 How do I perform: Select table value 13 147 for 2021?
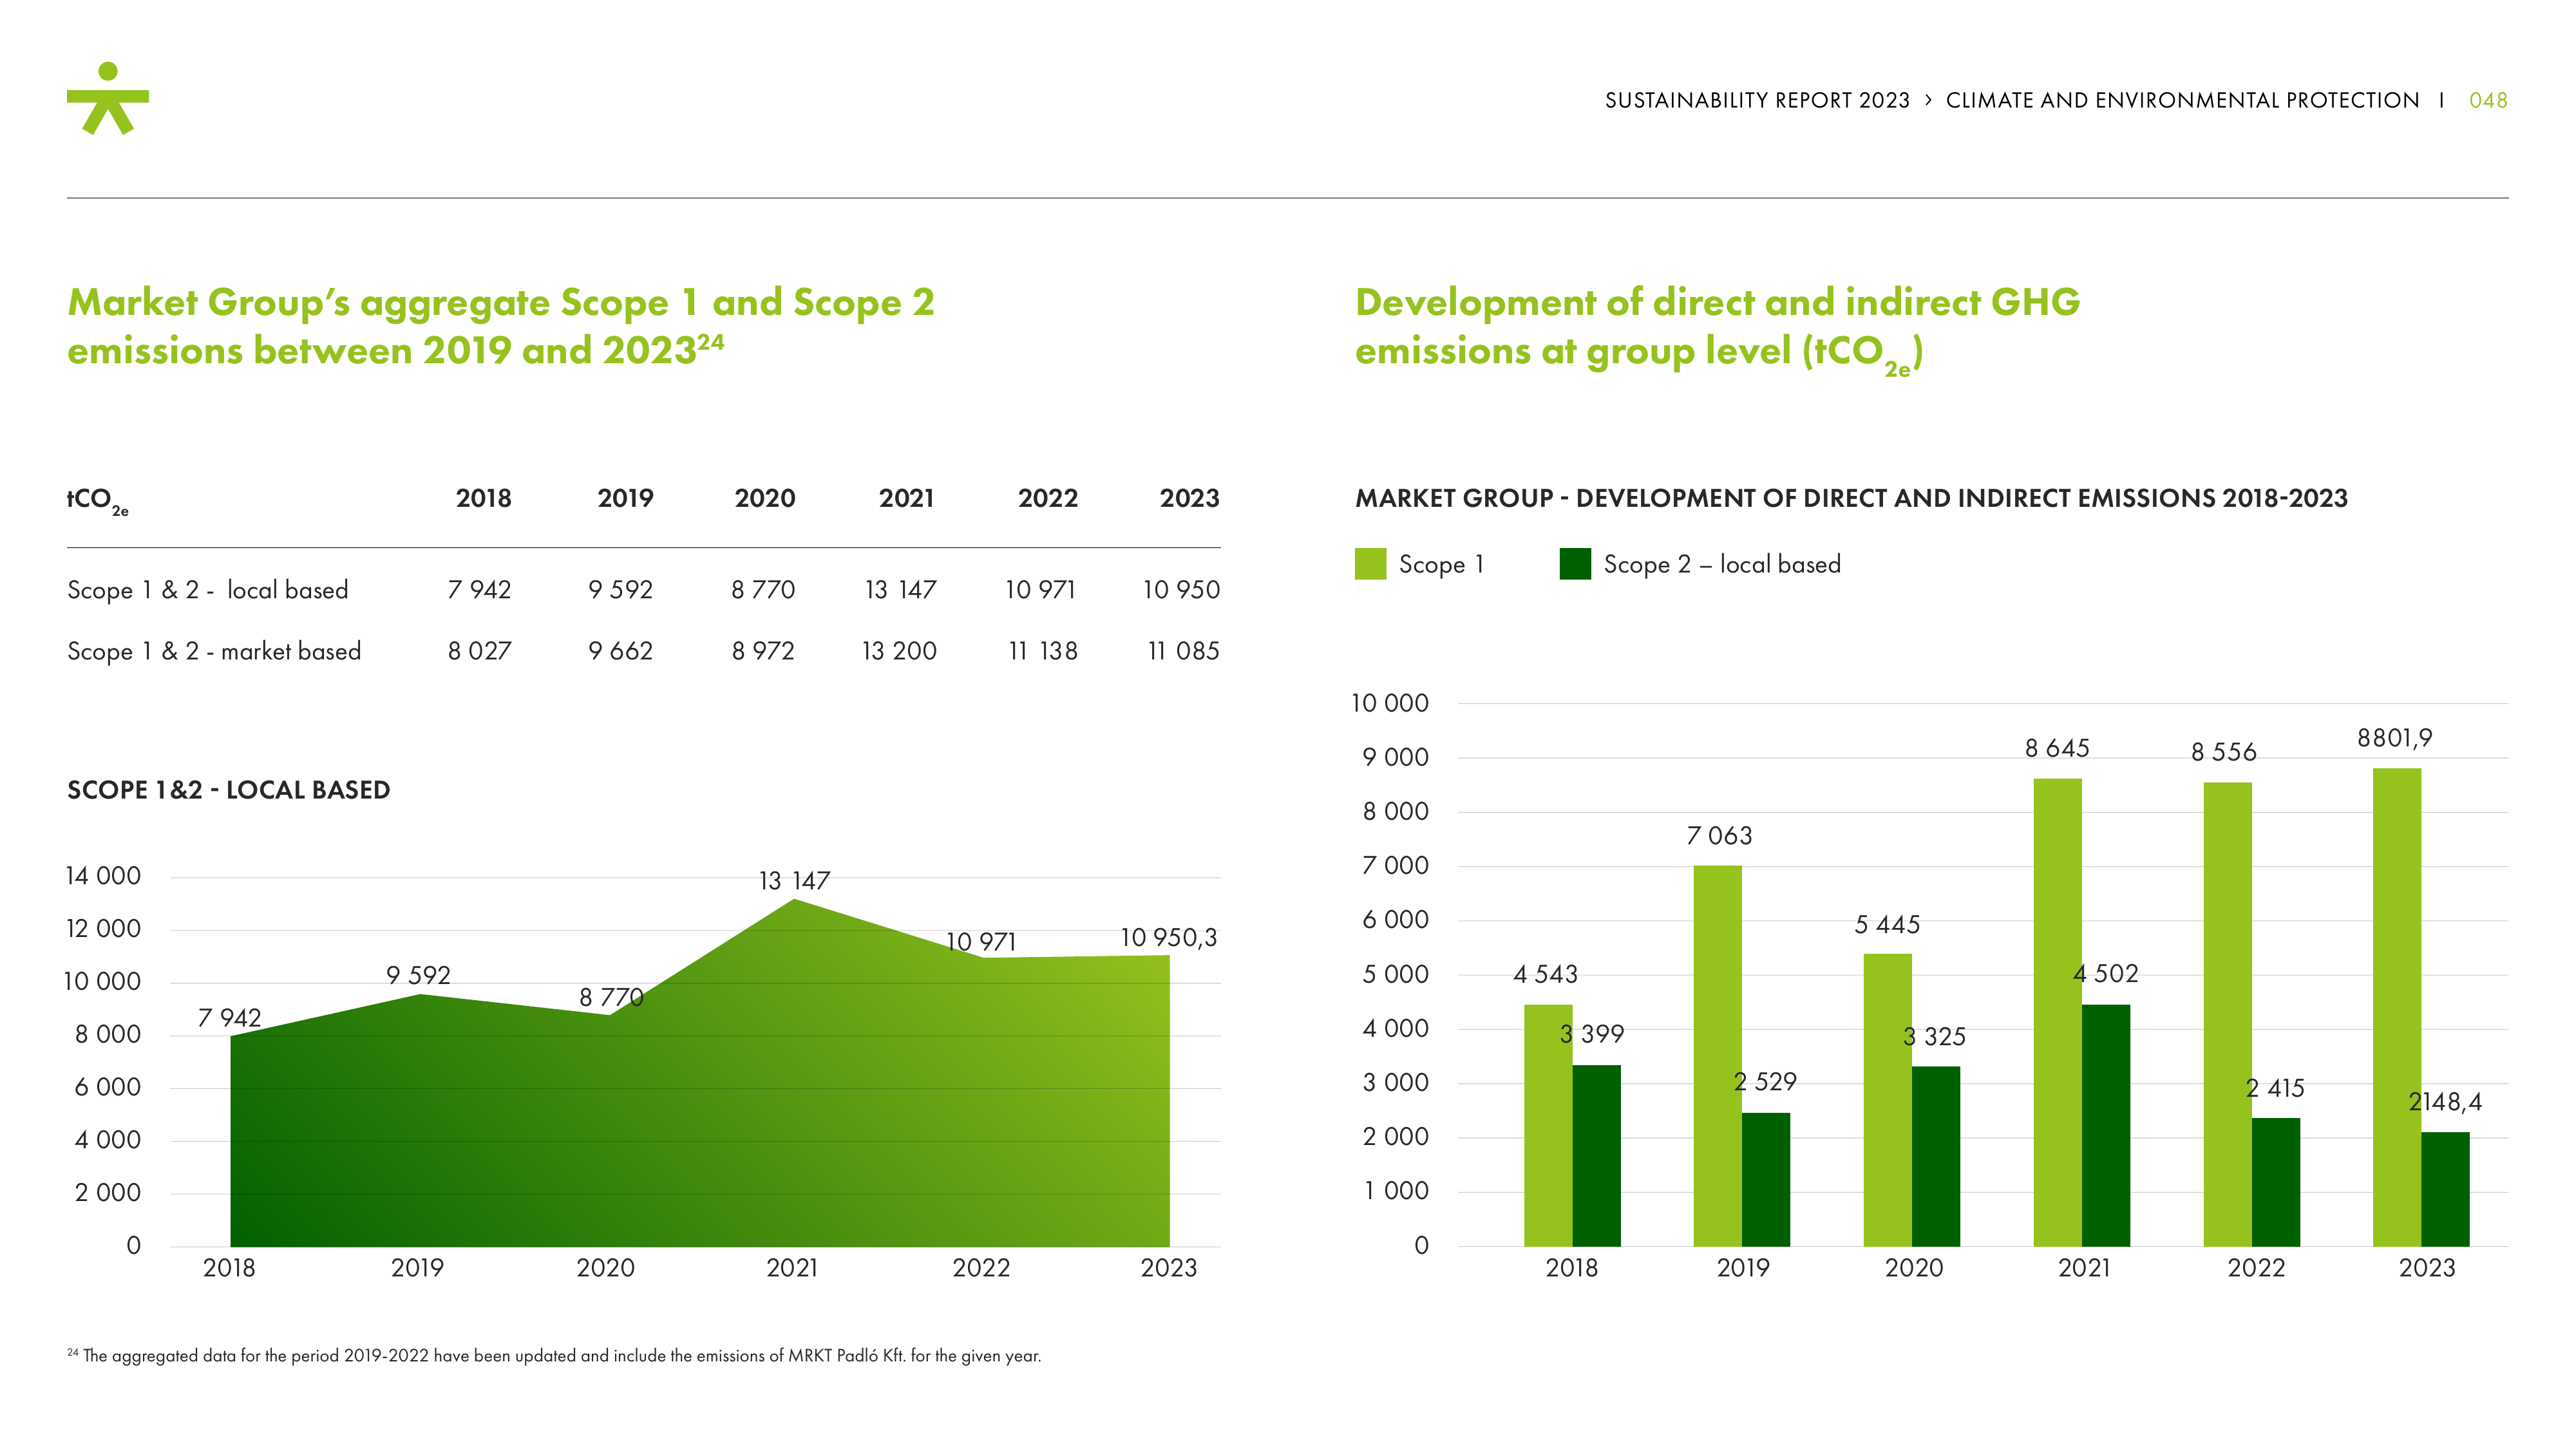(900, 590)
